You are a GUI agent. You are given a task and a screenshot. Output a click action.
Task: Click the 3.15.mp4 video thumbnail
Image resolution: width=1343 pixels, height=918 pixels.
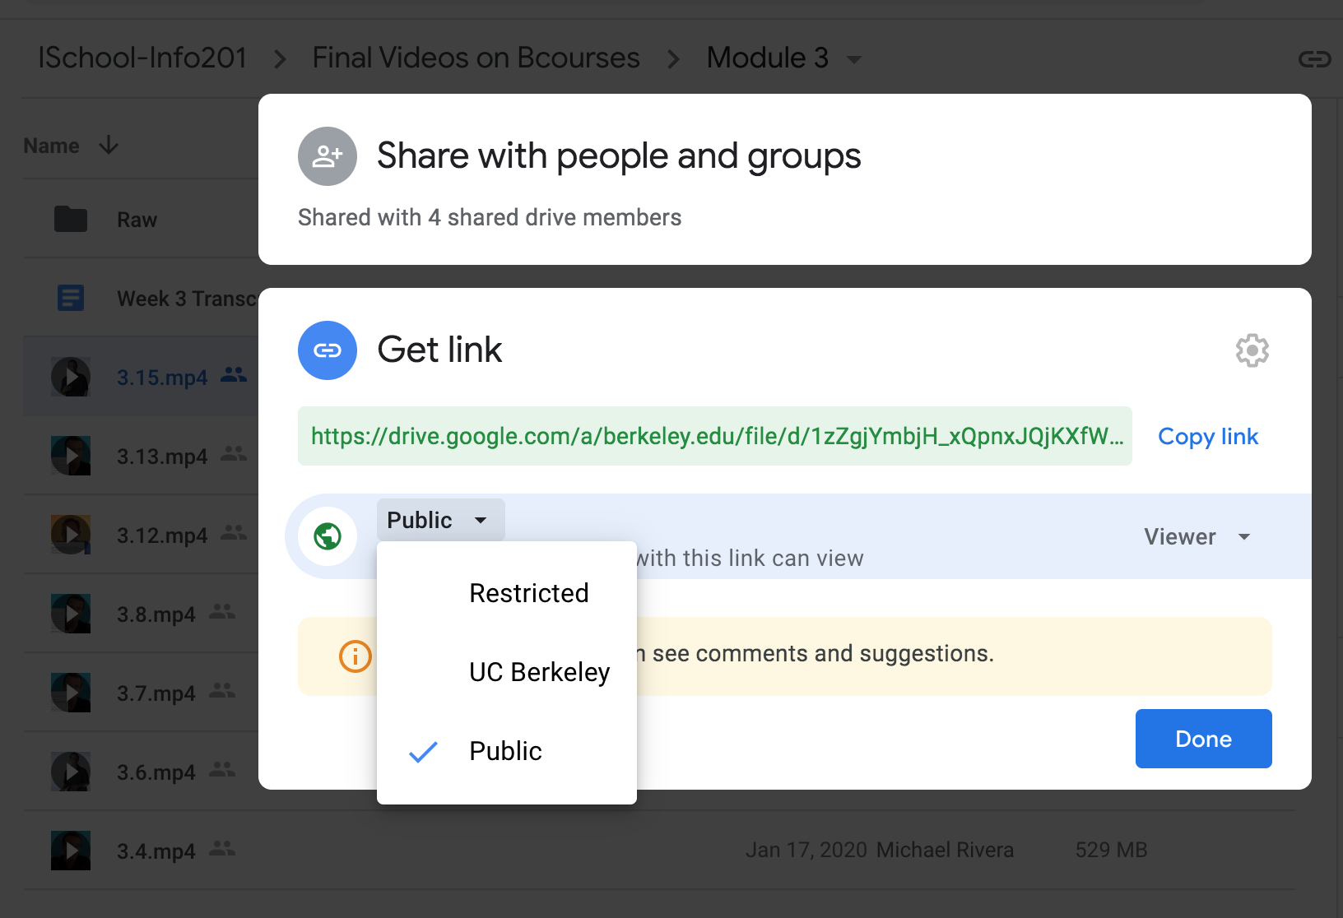pos(71,377)
